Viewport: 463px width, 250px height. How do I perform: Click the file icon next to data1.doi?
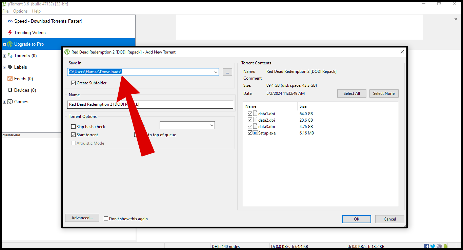pos(255,113)
